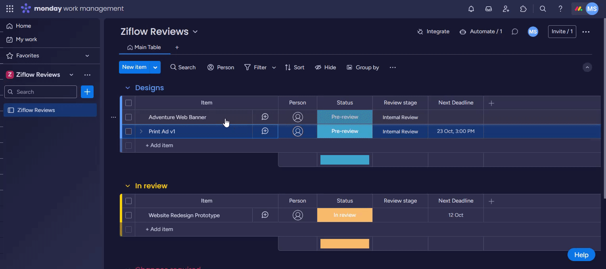Open more toolbar options ellipsis
Viewport: 606px width, 269px height.
393,67
